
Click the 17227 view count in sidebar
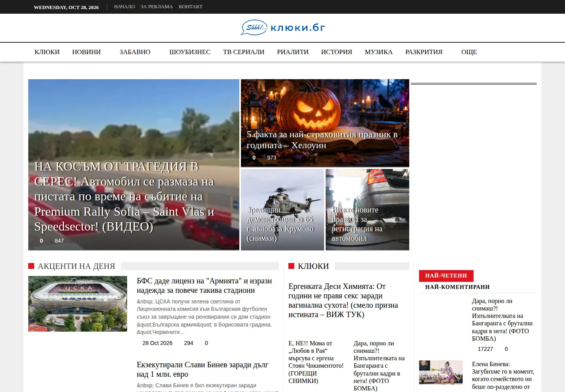click(485, 349)
